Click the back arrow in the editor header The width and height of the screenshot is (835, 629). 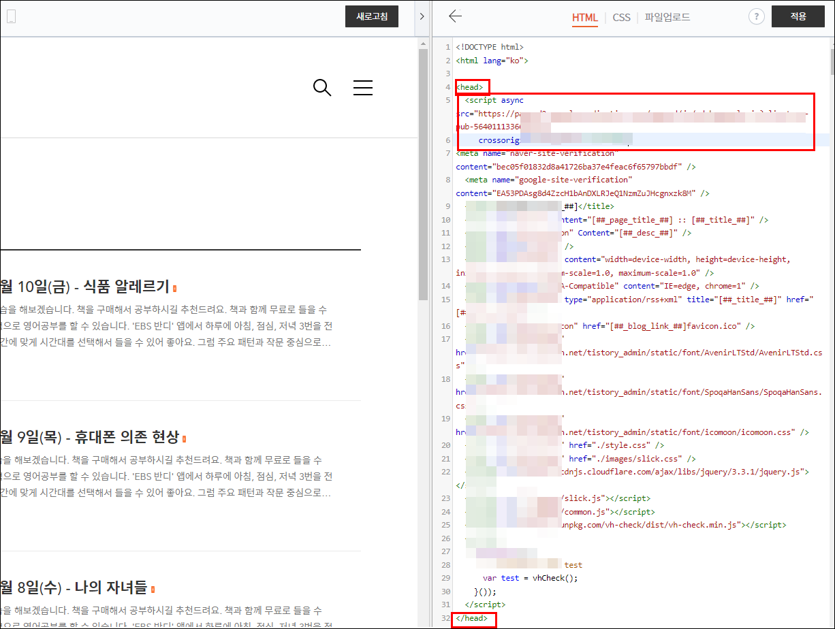pyautogui.click(x=456, y=16)
